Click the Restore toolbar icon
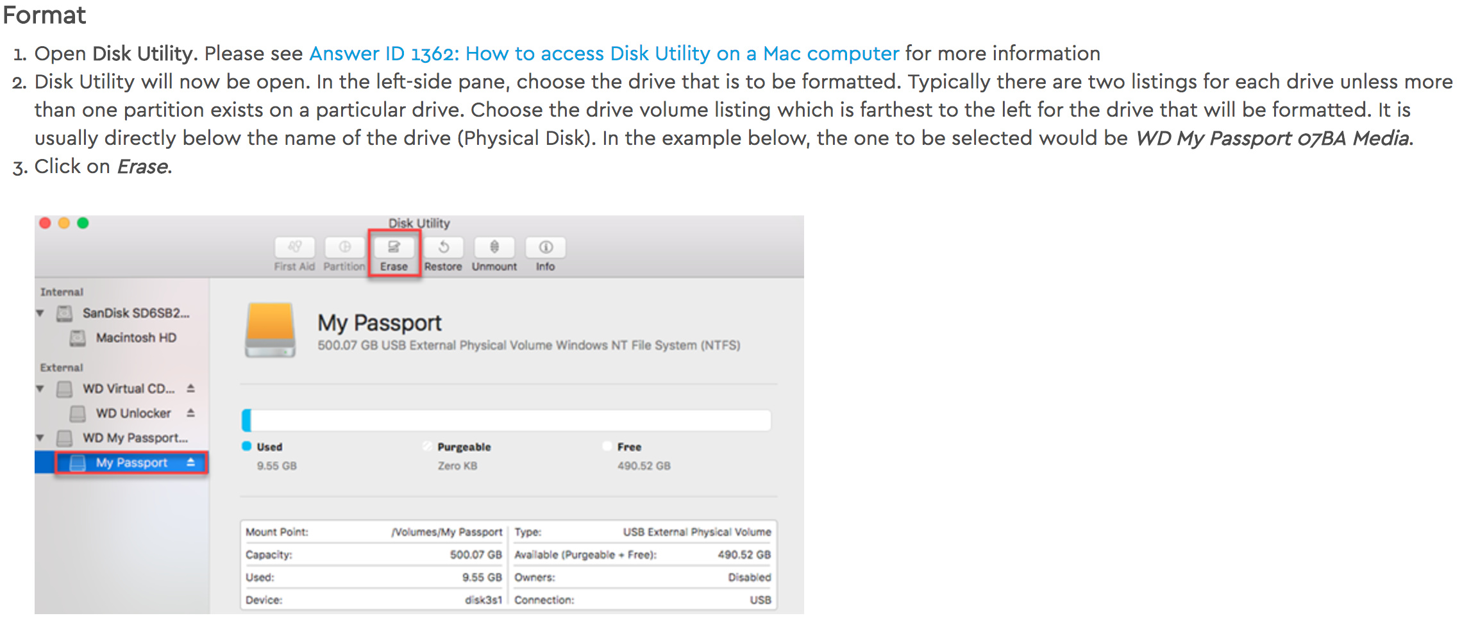The image size is (1471, 618). point(443,247)
